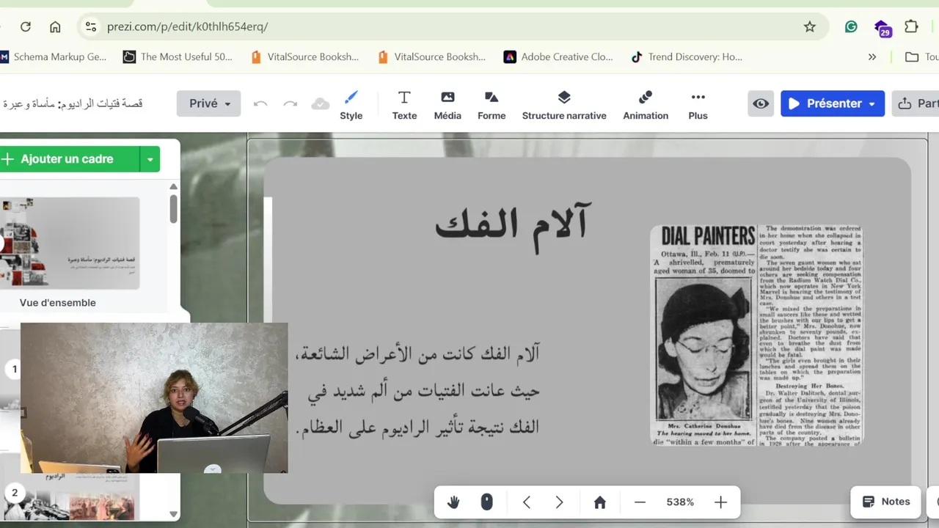Open the Texte tool
This screenshot has height=528, width=939.
pos(404,105)
